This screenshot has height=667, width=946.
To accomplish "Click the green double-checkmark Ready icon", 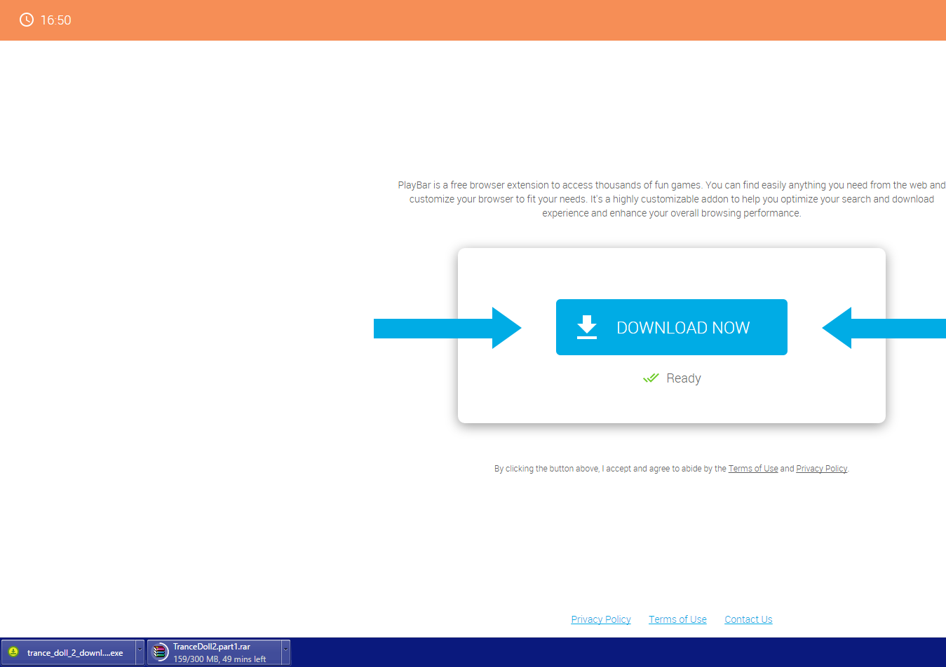I will click(651, 378).
